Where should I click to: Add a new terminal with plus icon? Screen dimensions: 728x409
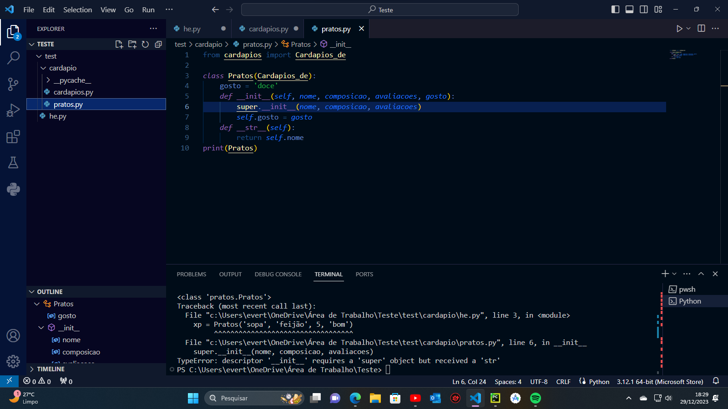[x=665, y=274]
